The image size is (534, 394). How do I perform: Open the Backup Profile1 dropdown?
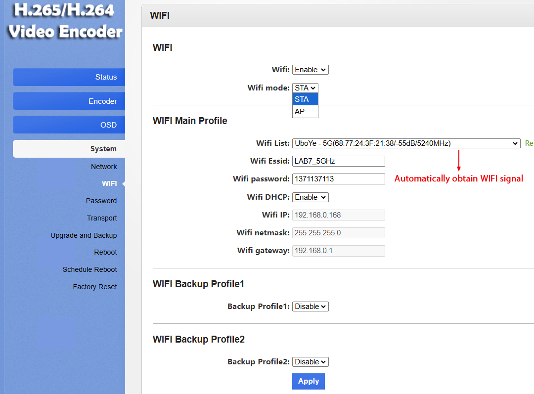[310, 306]
